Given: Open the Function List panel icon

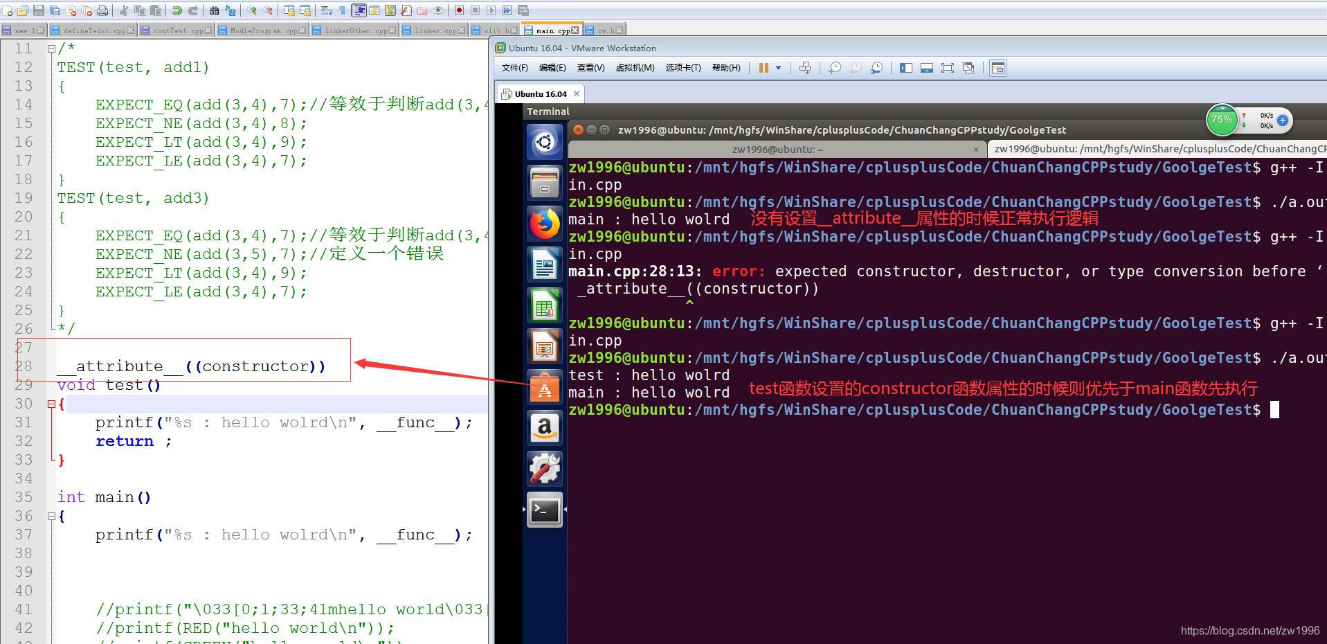Looking at the screenshot, I should coord(406,10).
